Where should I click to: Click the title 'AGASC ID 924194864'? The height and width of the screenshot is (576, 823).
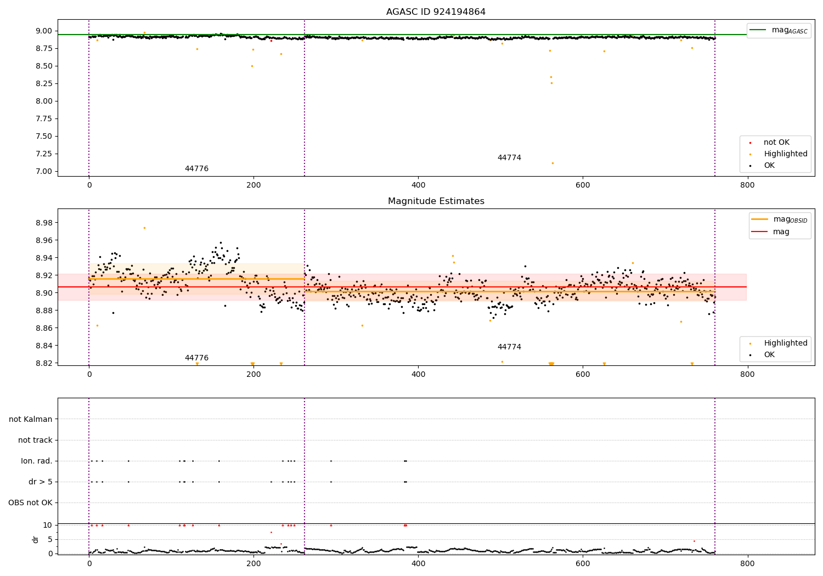click(436, 12)
